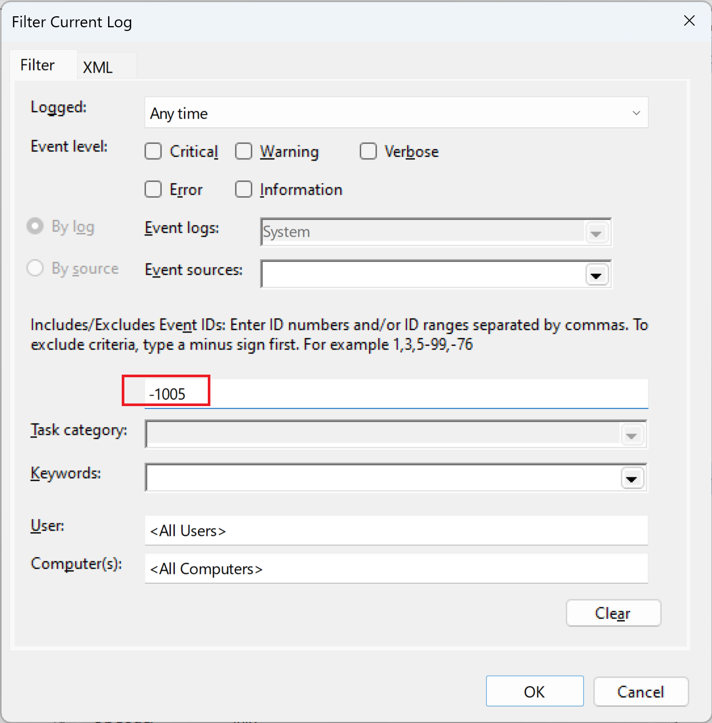
Task: Select the By log radio button
Action: (x=35, y=226)
